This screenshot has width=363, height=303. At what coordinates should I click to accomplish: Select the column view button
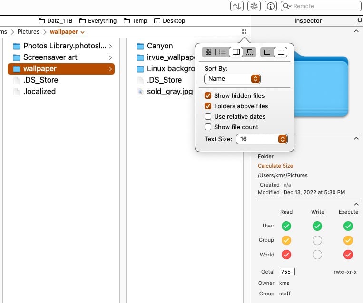coord(236,52)
